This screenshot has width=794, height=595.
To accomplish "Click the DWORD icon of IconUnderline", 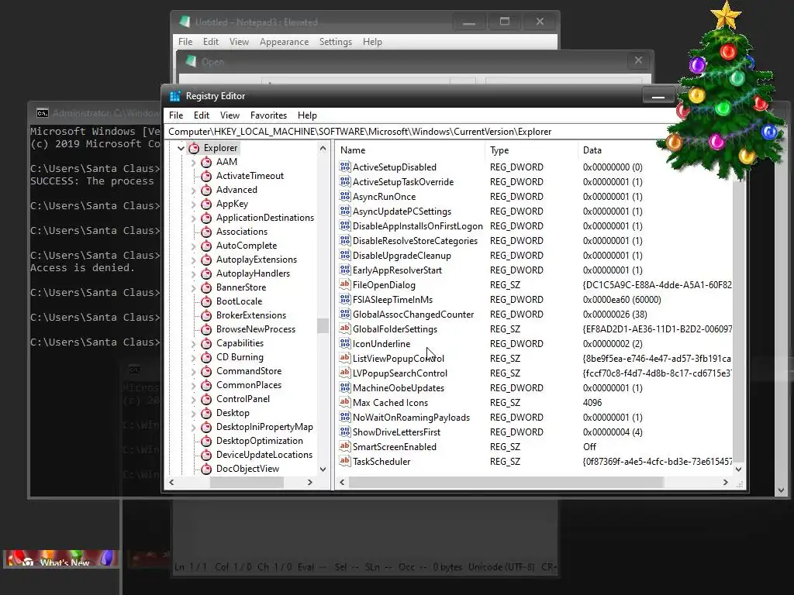I will [345, 343].
